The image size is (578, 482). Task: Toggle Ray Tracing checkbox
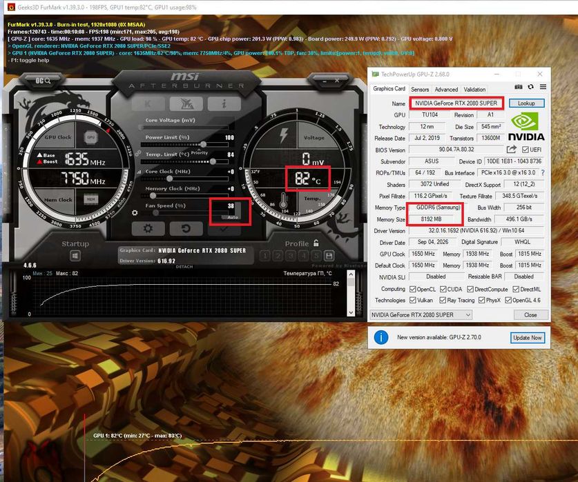(443, 300)
